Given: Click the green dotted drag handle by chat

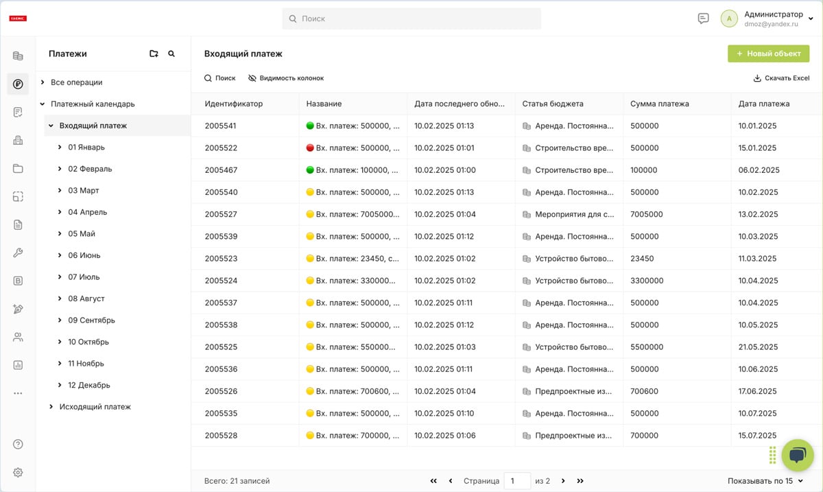Looking at the screenshot, I should (x=773, y=455).
